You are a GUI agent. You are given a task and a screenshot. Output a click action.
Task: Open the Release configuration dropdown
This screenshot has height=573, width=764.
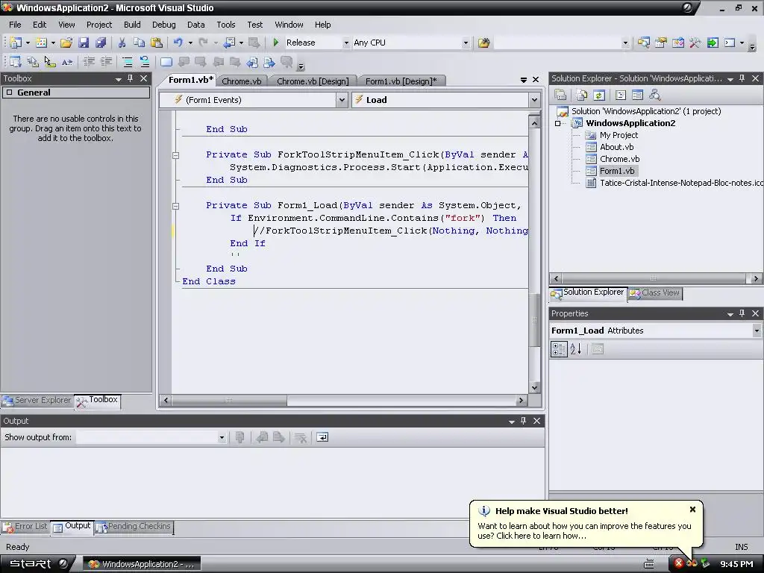tap(346, 43)
